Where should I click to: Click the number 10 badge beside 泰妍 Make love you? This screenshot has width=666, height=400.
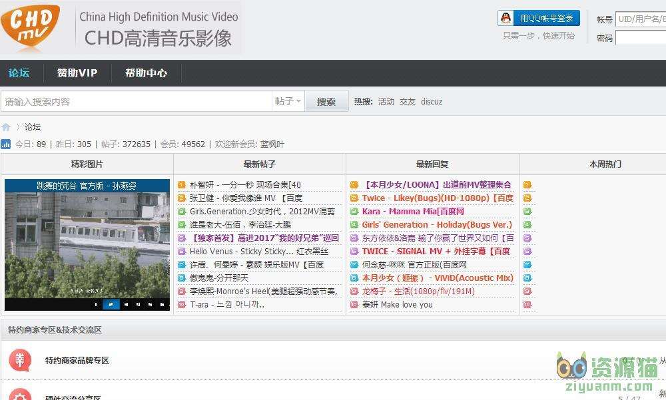354,304
